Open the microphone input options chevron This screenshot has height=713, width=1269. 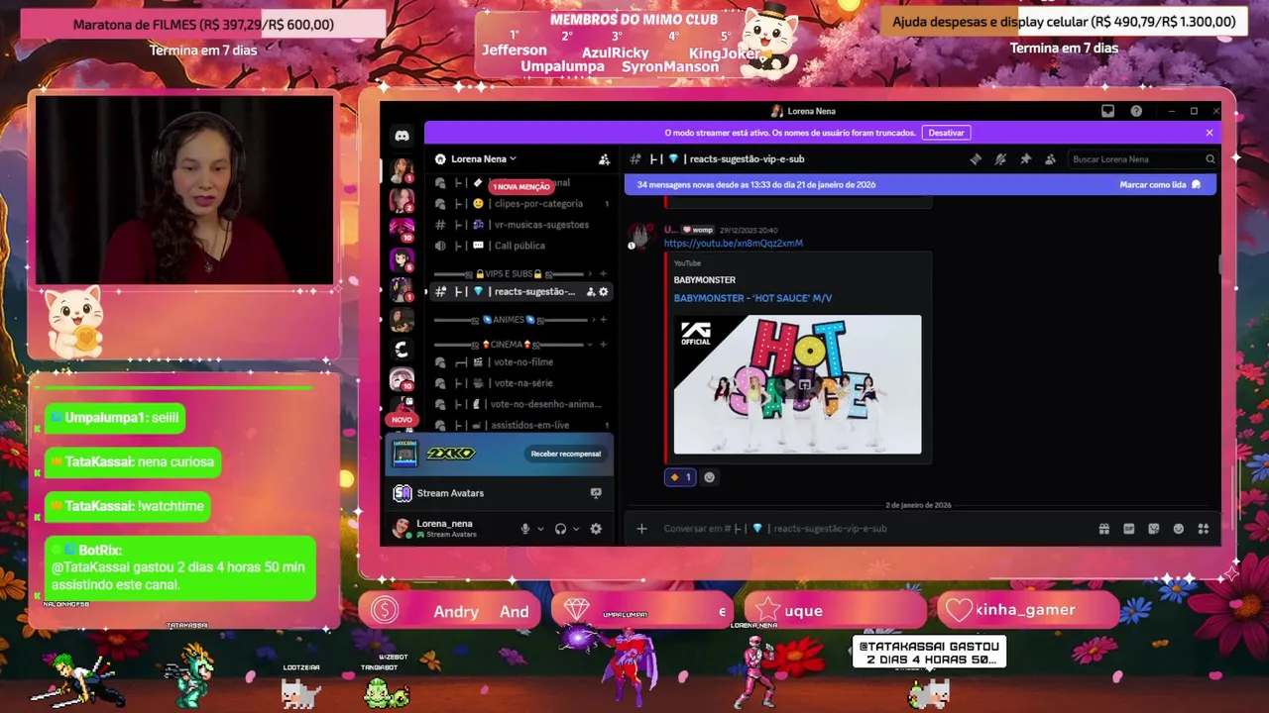[x=540, y=529]
